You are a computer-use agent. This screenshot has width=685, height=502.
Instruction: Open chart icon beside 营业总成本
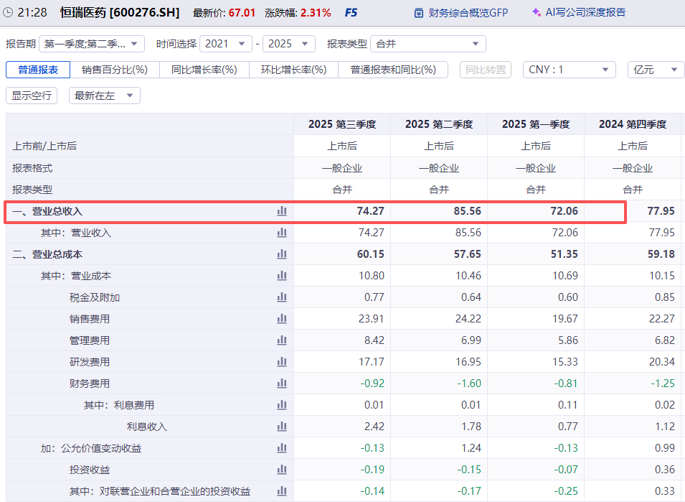click(x=282, y=254)
